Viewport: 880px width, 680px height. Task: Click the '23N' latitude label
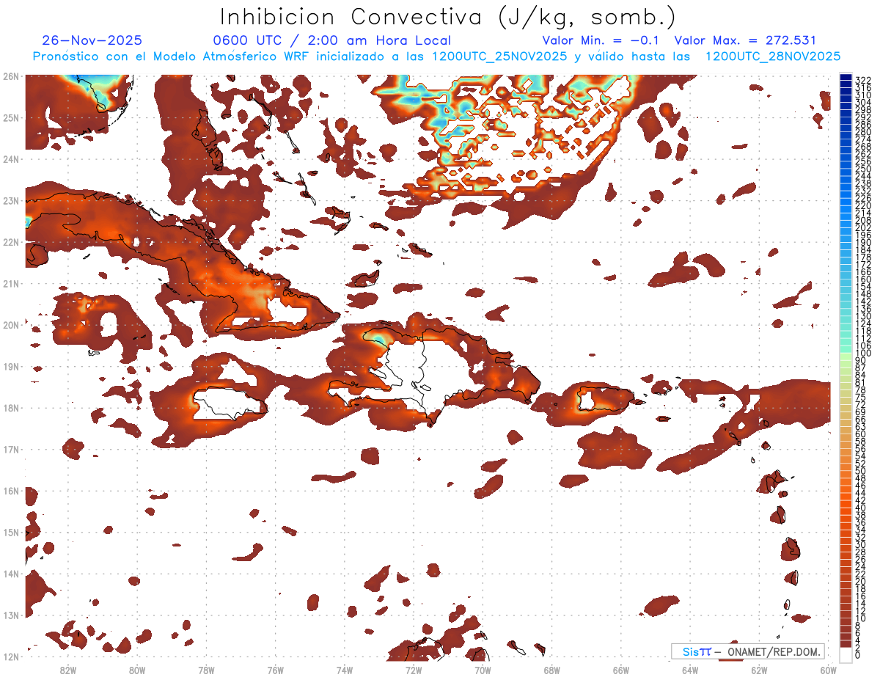coord(11,200)
